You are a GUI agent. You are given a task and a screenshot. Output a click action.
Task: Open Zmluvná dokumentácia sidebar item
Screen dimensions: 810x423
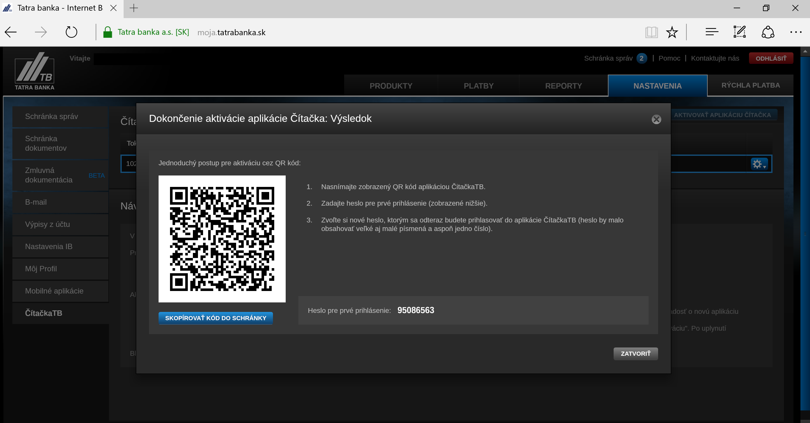[60, 175]
